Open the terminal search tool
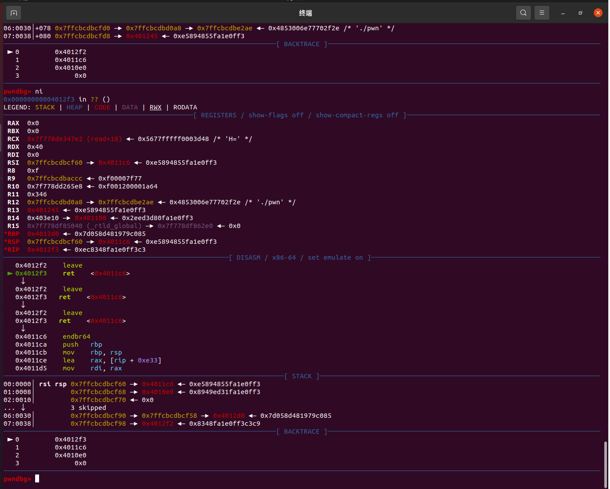 pos(523,13)
